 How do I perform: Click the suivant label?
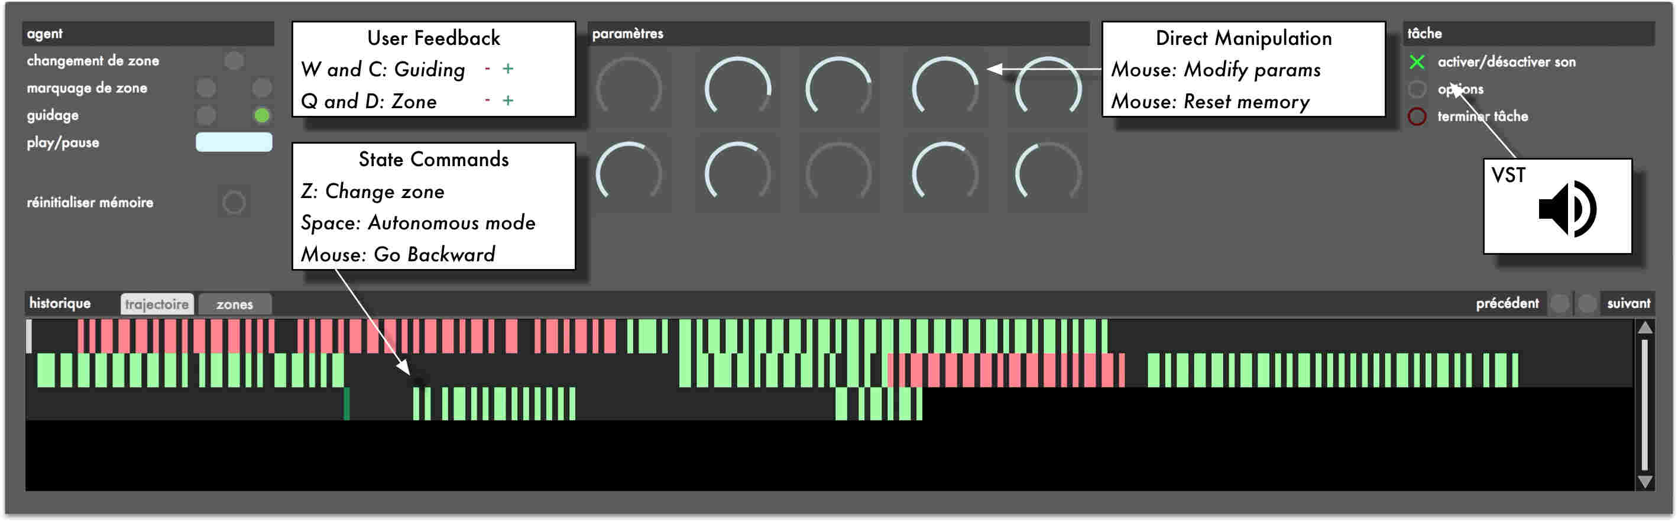(1628, 304)
